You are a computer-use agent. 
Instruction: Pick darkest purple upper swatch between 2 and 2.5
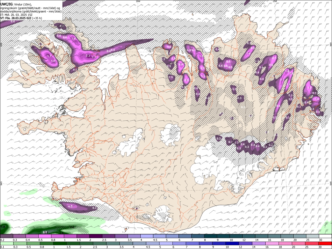(x=96, y=236)
